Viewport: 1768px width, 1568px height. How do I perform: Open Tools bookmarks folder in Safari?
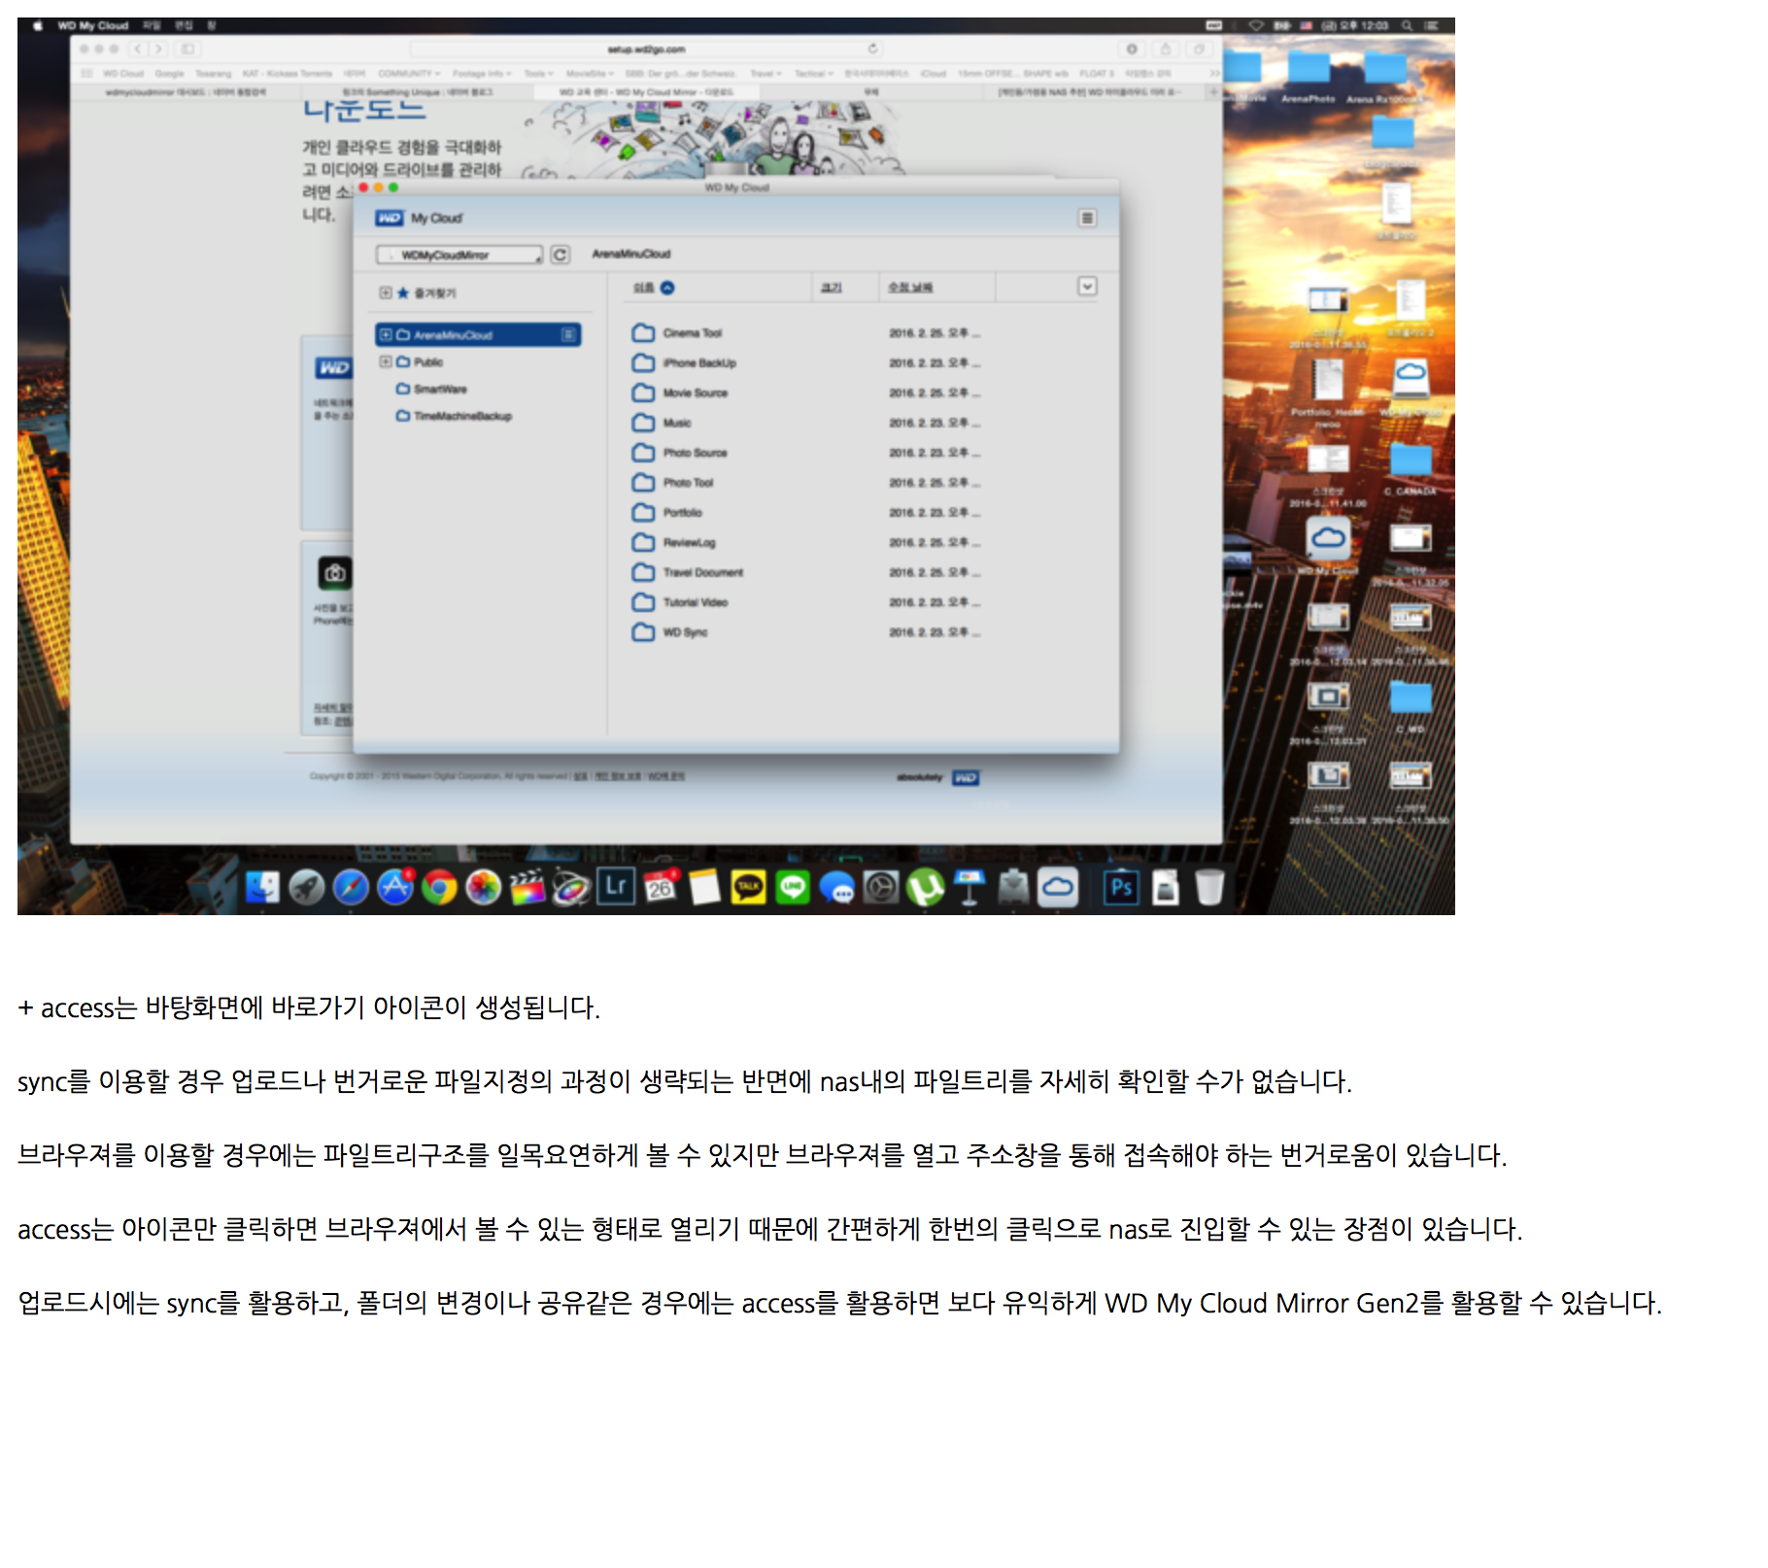(539, 73)
